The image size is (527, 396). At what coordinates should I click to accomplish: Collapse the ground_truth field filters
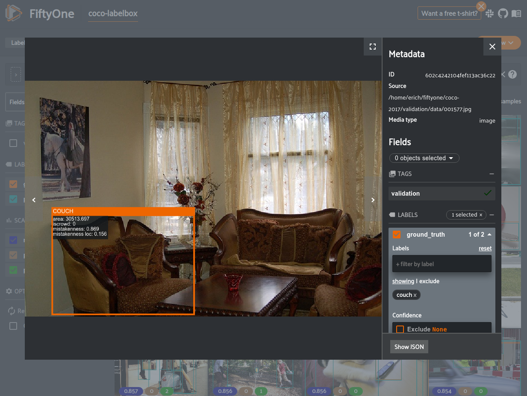[489, 235]
